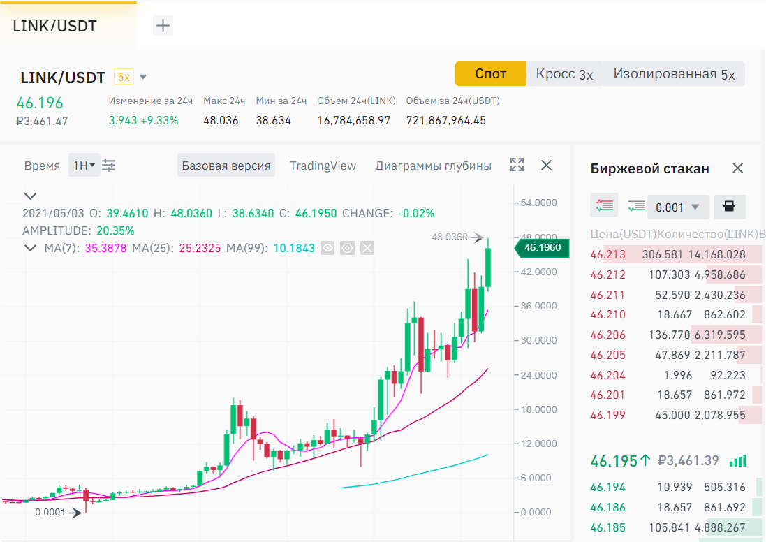Collapse the chart info chevron
This screenshot has width=766, height=542.
pos(31,196)
